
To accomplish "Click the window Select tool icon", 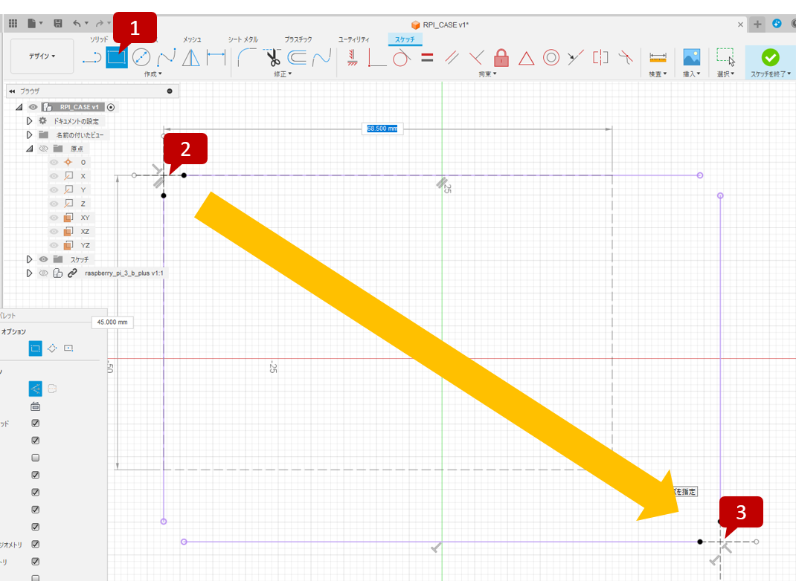I will click(725, 57).
